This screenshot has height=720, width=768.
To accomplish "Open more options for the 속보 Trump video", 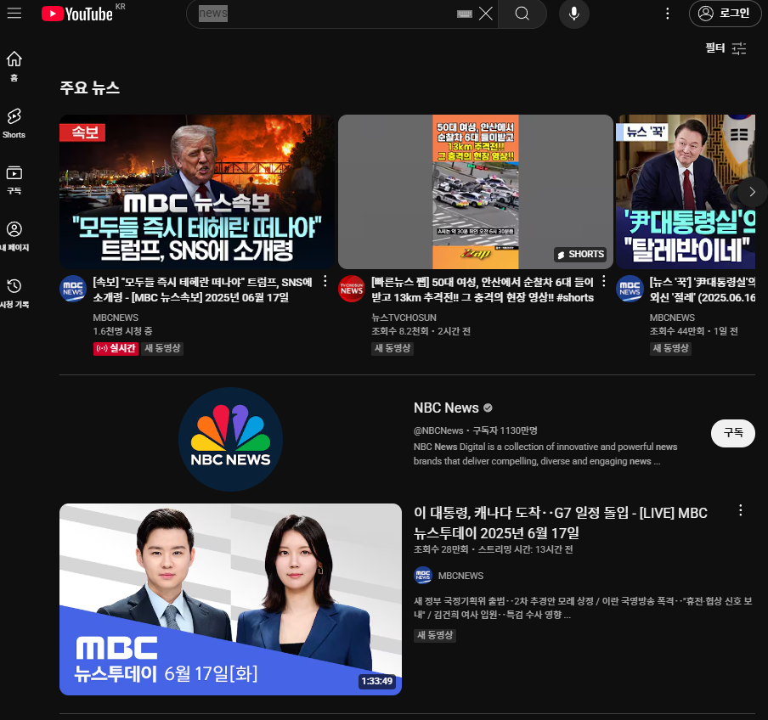I will coord(325,281).
